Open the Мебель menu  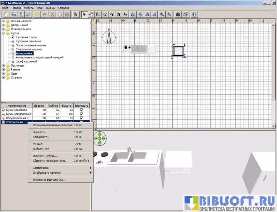(29, 7)
